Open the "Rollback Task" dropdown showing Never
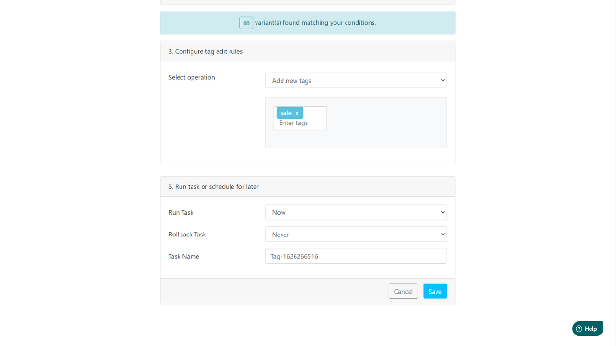The height and width of the screenshot is (346, 616). pos(356,234)
